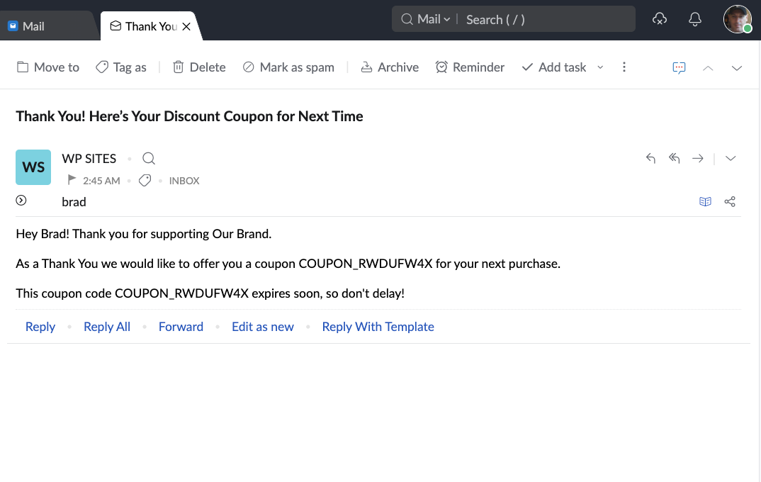Image resolution: width=761 pixels, height=482 pixels.
Task: Click the forward arrow icon in header
Action: point(698,159)
